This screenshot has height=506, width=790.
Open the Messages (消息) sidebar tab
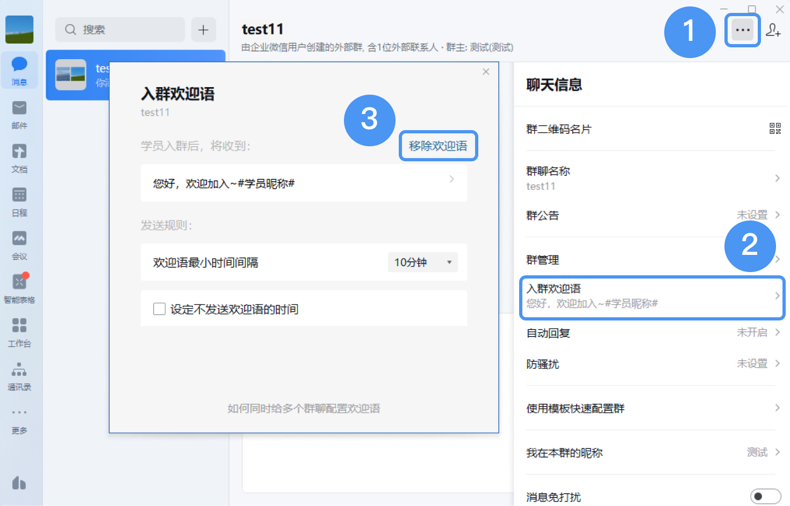coord(19,70)
